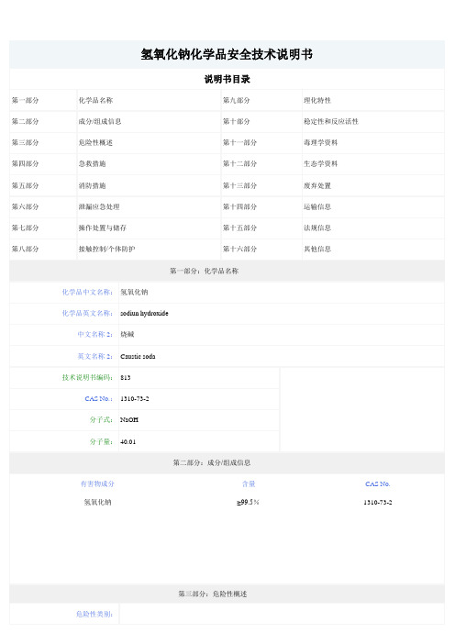455x644 pixels.
Task: Click the 急救措施 entry
Action: click(92, 163)
